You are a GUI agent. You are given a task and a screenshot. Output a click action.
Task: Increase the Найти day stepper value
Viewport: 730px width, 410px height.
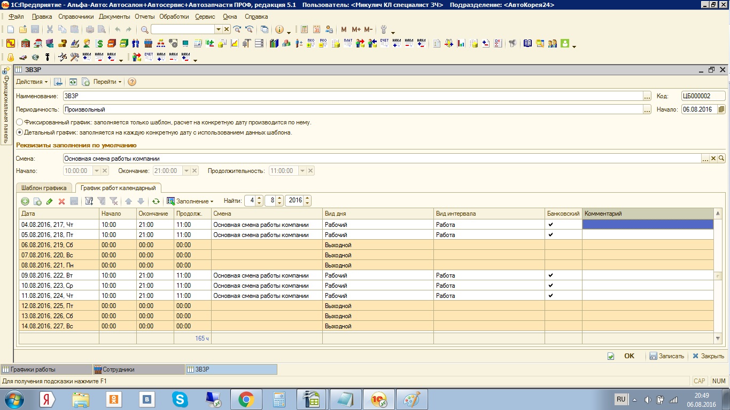(259, 199)
